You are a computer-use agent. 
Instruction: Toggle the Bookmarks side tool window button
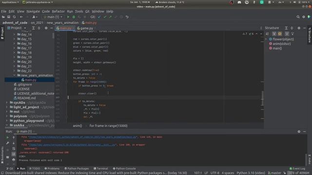pos(2,155)
